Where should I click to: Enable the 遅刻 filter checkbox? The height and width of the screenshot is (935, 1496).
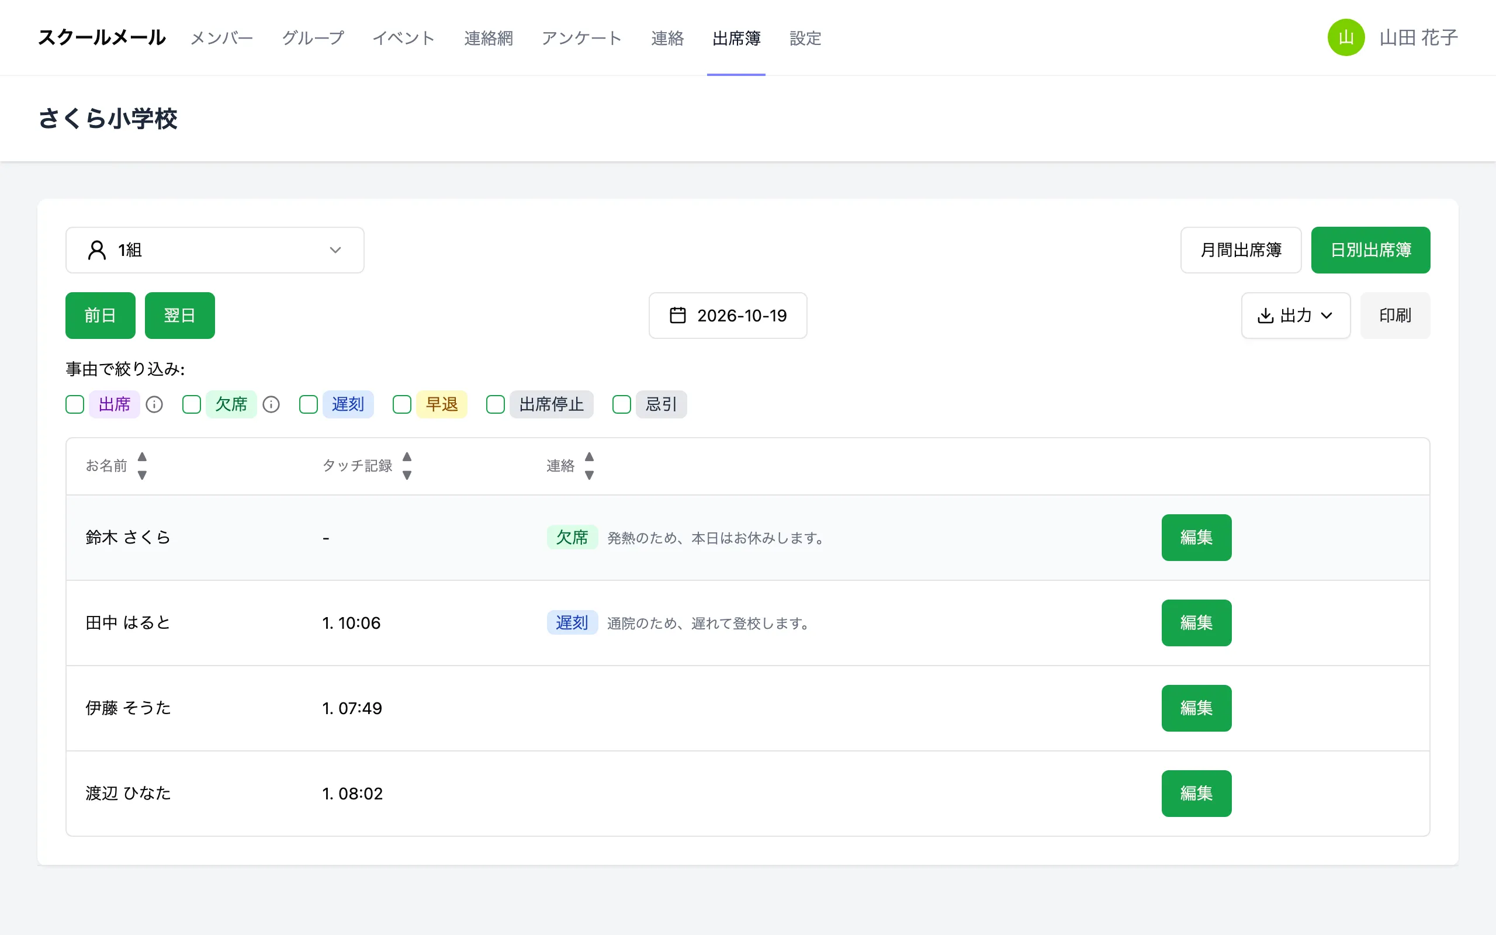309,404
